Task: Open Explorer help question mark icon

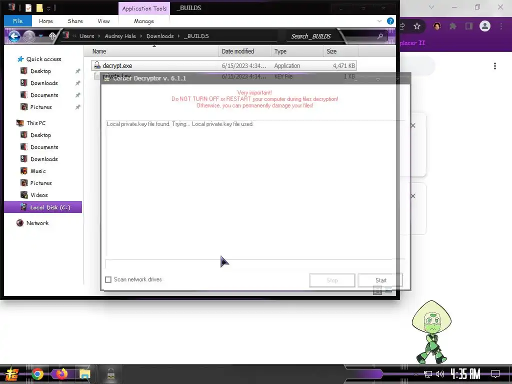Action: (390, 21)
